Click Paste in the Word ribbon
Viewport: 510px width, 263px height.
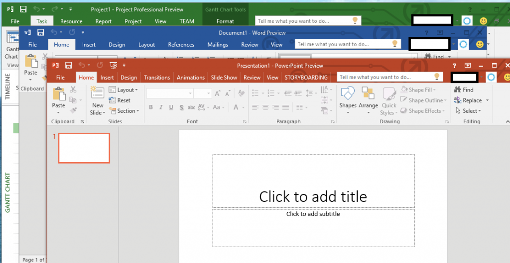coord(30,67)
